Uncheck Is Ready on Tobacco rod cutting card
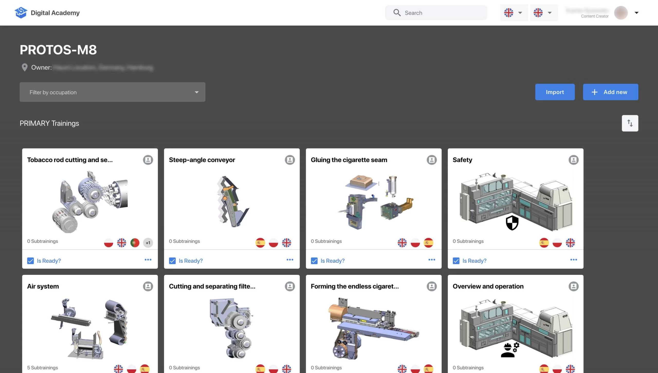The image size is (658, 373). point(31,261)
